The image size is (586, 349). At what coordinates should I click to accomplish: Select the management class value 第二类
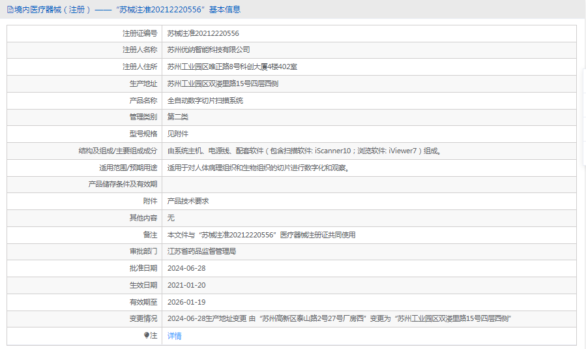[178, 117]
